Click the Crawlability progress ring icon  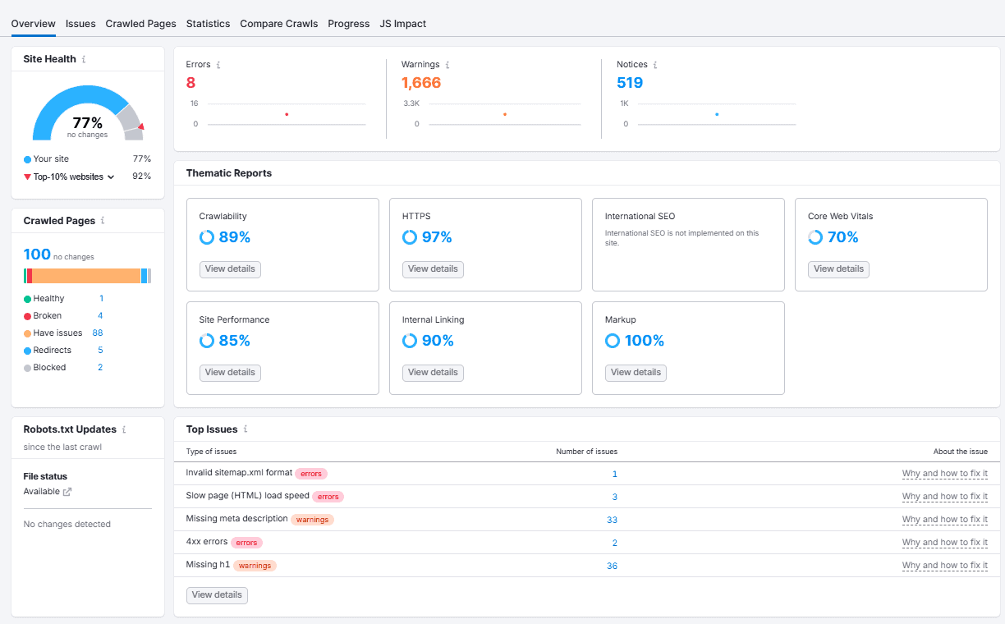pos(207,237)
